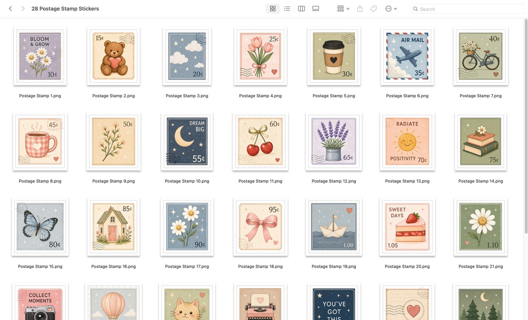The width and height of the screenshot is (528, 320).
Task: Select the Bloom & Grow stamp thumbnail
Action: 40,56
